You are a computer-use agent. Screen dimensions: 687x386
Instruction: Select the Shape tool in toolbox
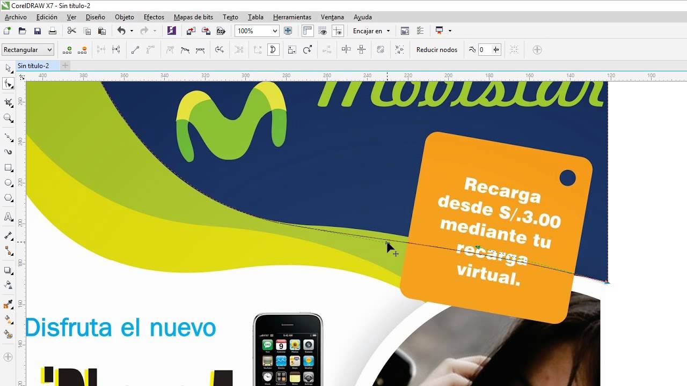tap(8, 84)
